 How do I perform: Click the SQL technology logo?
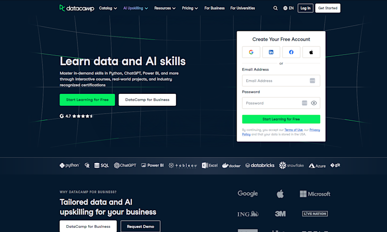pyautogui.click(x=102, y=165)
